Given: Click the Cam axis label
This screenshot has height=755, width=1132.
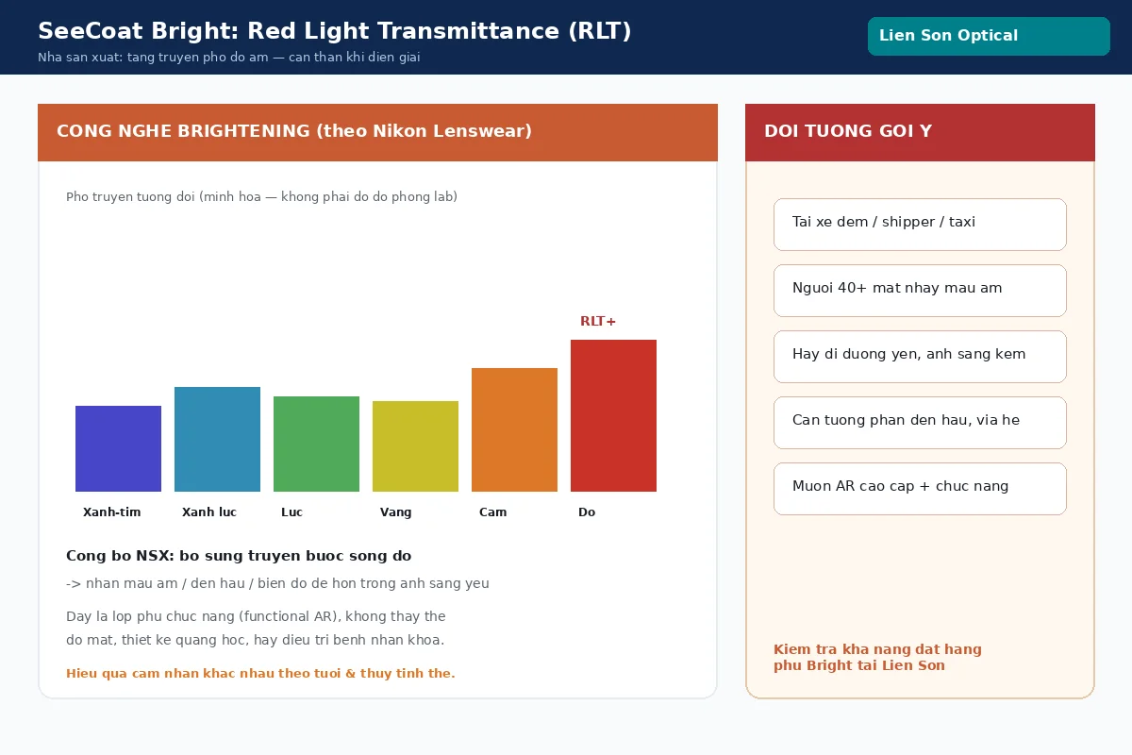Looking at the screenshot, I should pos(492,512).
